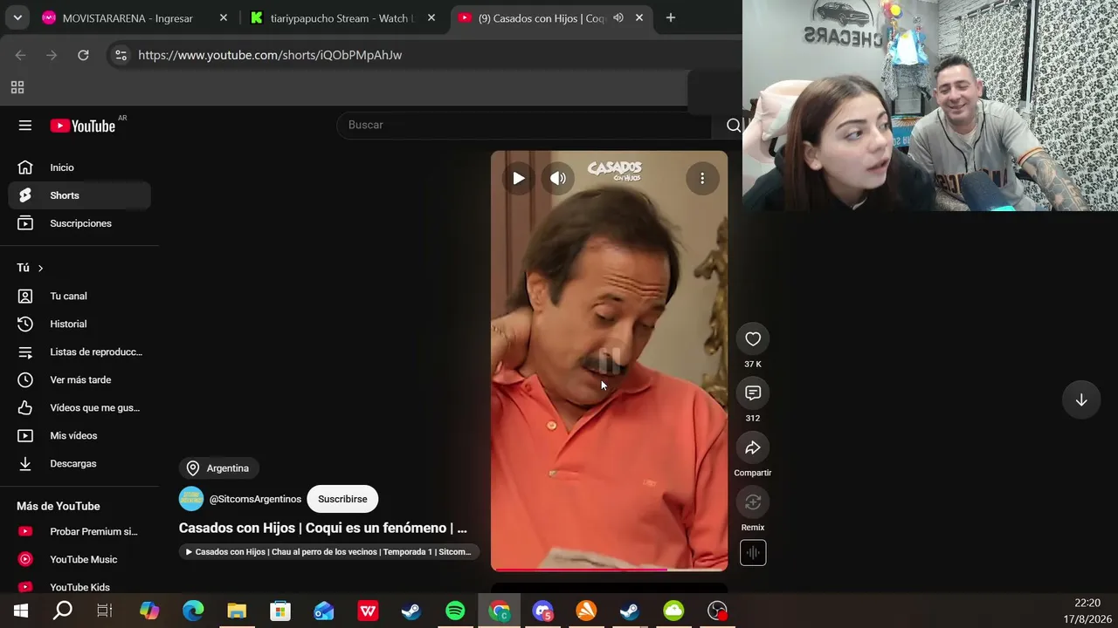Subscribe with the Suscribirse button
Screen dimensions: 1118x628
(342, 499)
